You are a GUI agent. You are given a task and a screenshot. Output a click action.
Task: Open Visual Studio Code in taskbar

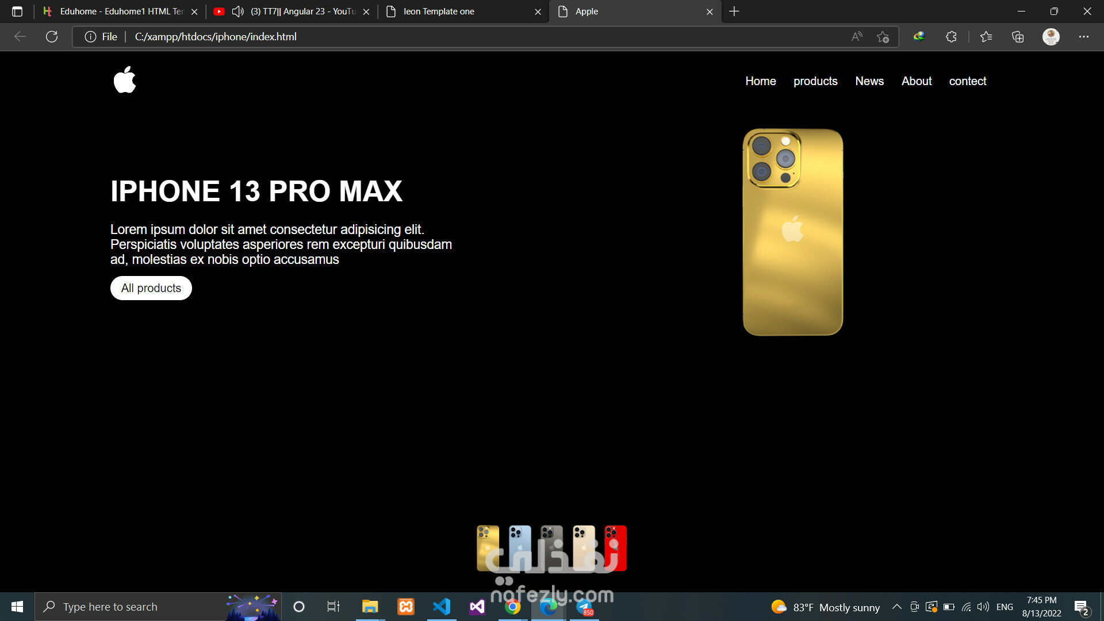pyautogui.click(x=442, y=607)
